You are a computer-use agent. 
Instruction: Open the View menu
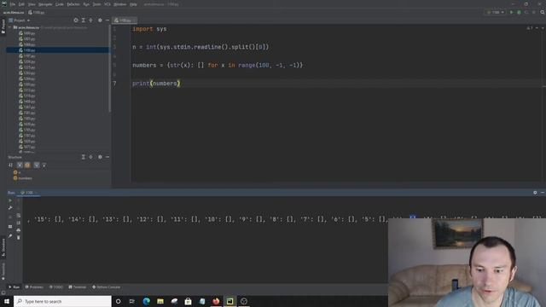coord(32,4)
